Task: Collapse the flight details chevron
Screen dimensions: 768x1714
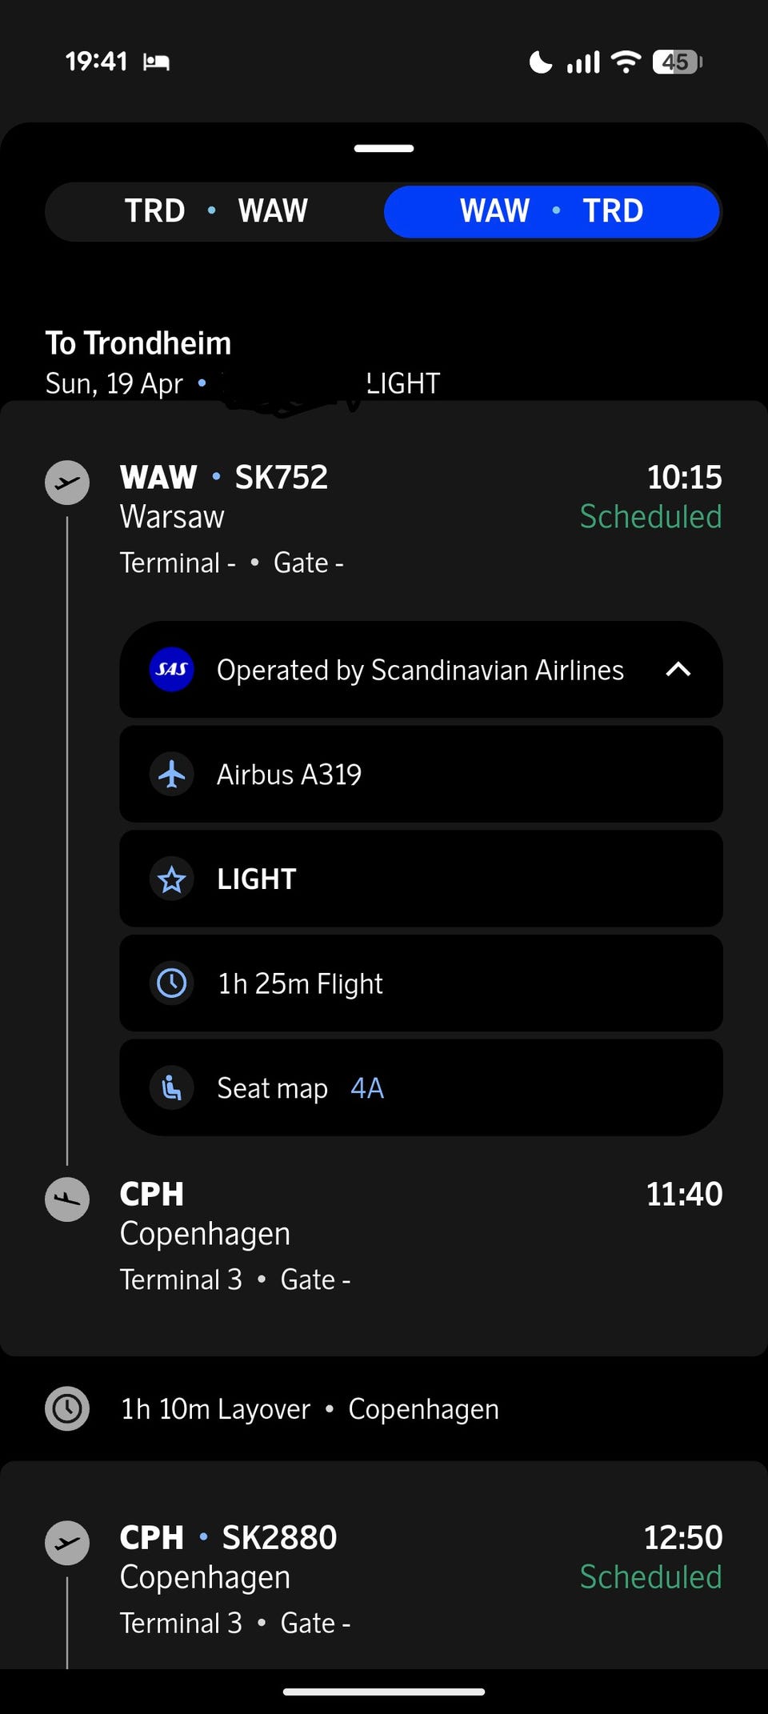Action: coord(678,669)
